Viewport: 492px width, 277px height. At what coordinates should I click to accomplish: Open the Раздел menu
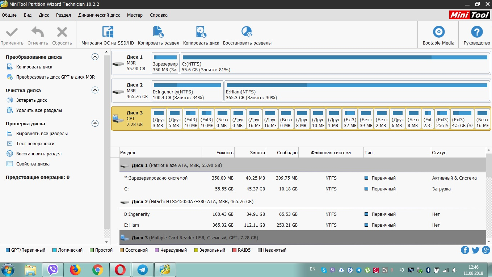[x=63, y=15]
